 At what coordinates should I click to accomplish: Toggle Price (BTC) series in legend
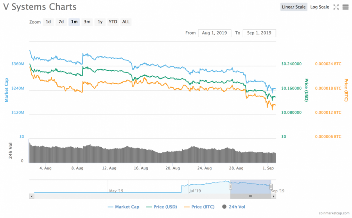point(199,207)
